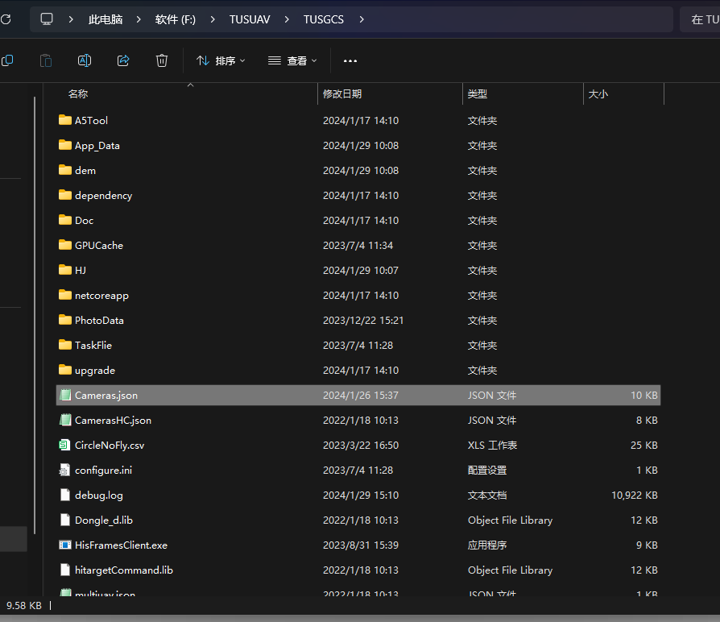This screenshot has height=622, width=720.
Task: Click the CircleNoFly.csv spreadsheet icon
Action: coord(64,445)
